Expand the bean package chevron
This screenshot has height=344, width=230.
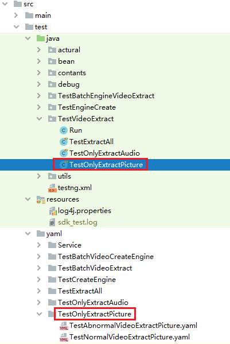click(x=39, y=61)
